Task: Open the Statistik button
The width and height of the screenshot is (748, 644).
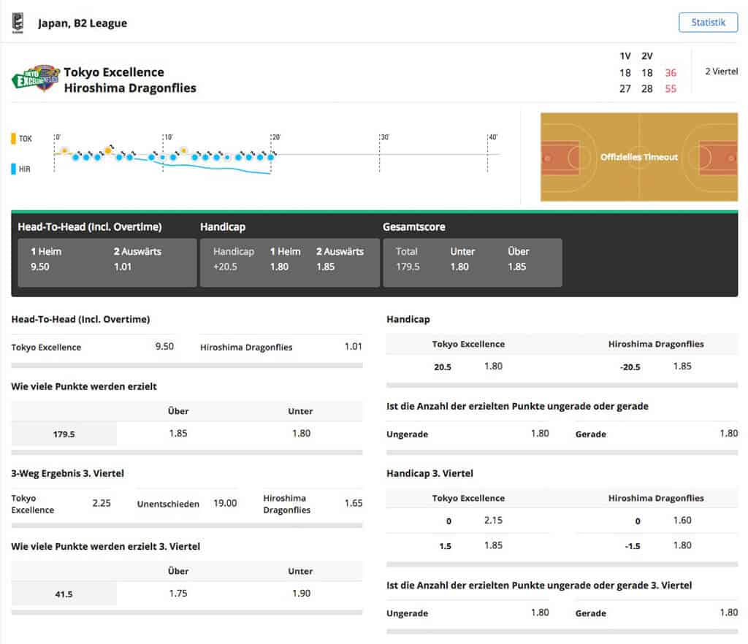Action: click(708, 23)
